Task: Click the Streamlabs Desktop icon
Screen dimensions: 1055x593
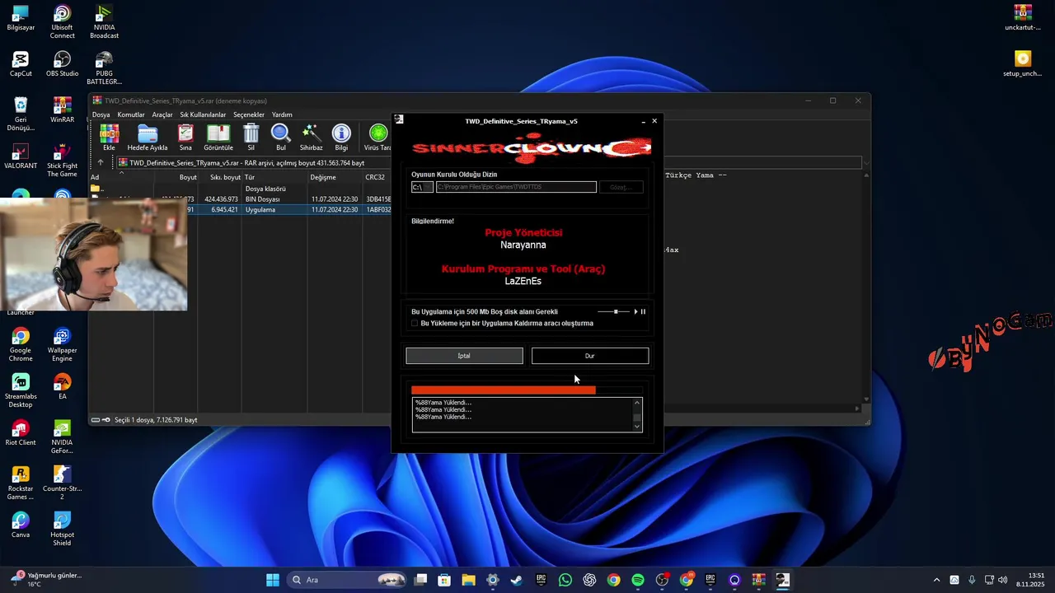Action: (x=21, y=391)
